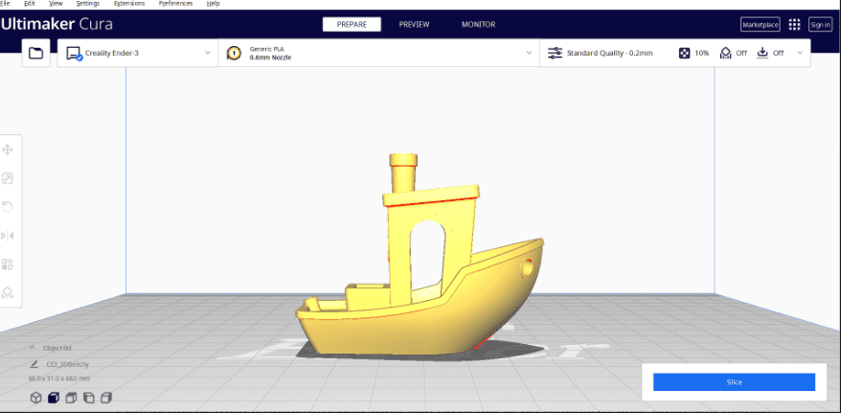Click the right side view cube icon
This screenshot has height=413, width=841.
[106, 398]
